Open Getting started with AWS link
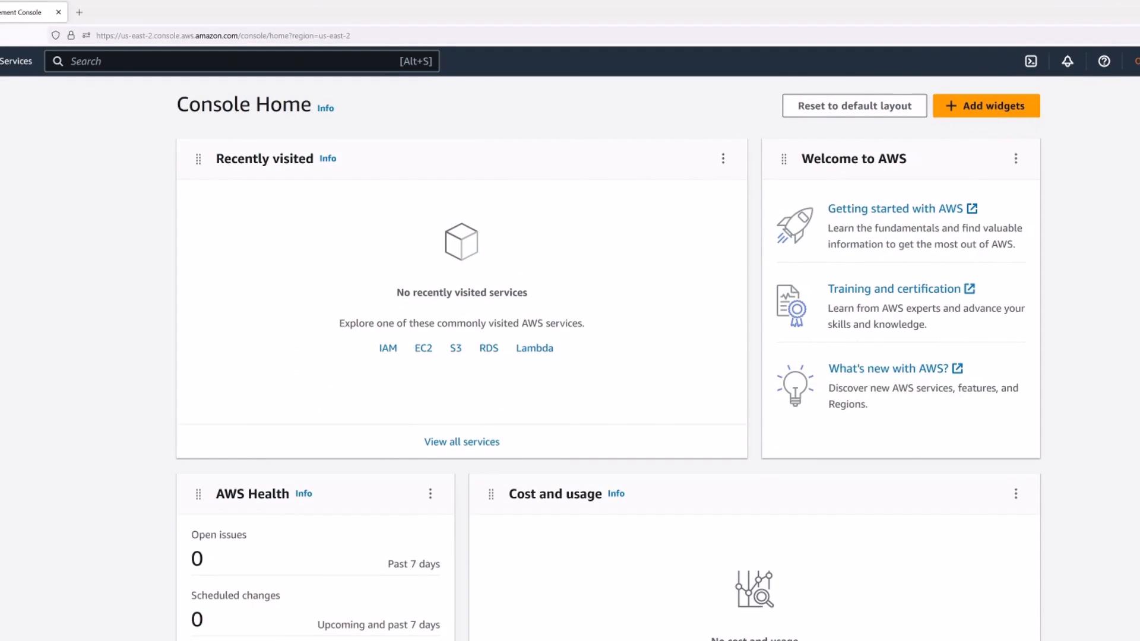 pos(902,208)
